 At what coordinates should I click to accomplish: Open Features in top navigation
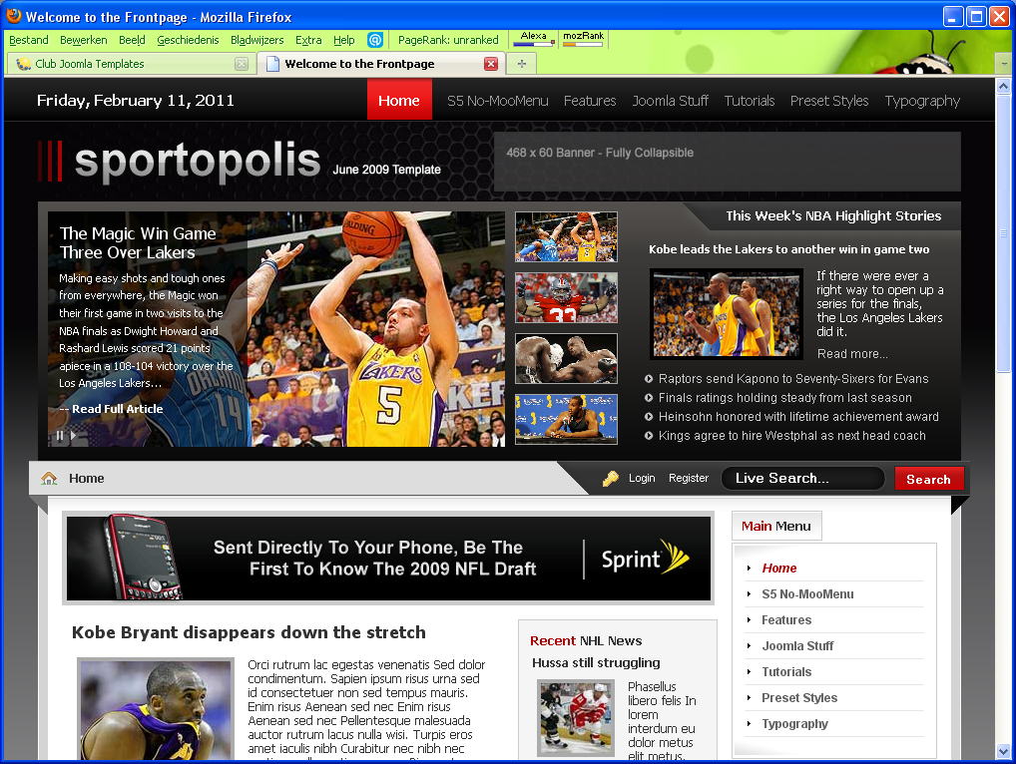tap(590, 101)
